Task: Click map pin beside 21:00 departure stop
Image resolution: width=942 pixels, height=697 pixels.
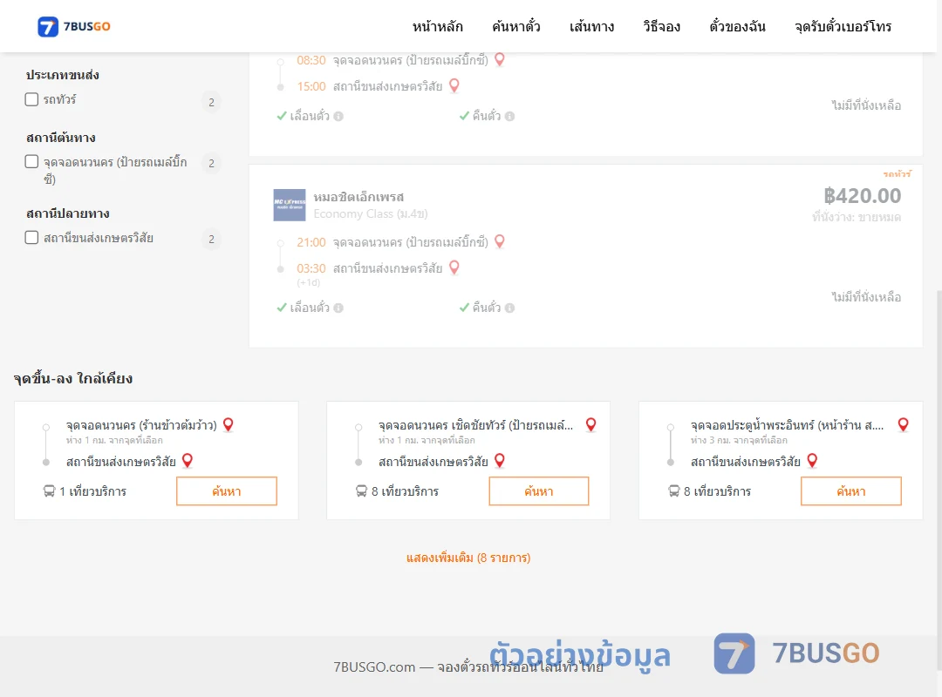Action: click(x=499, y=242)
